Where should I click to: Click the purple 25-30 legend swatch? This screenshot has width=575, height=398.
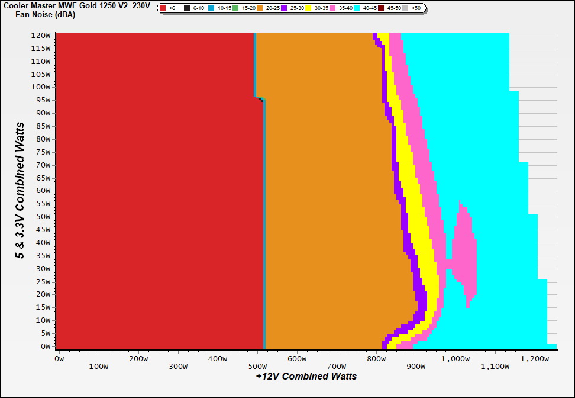[x=284, y=8]
